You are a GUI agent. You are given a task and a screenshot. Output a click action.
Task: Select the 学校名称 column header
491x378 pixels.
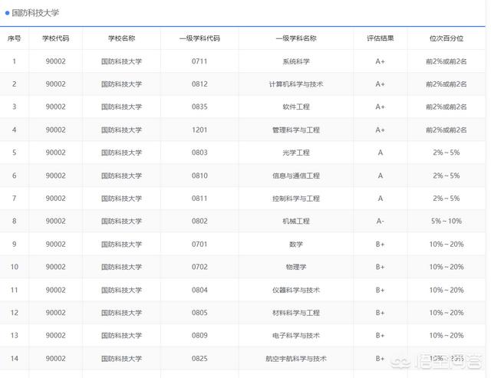[121, 38]
